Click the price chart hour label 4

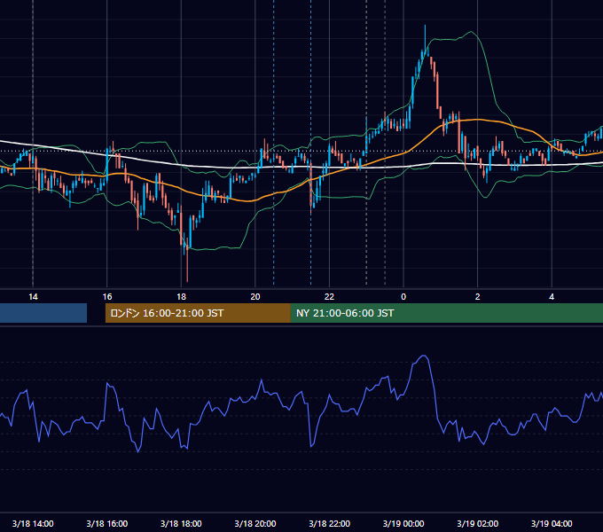tap(552, 297)
